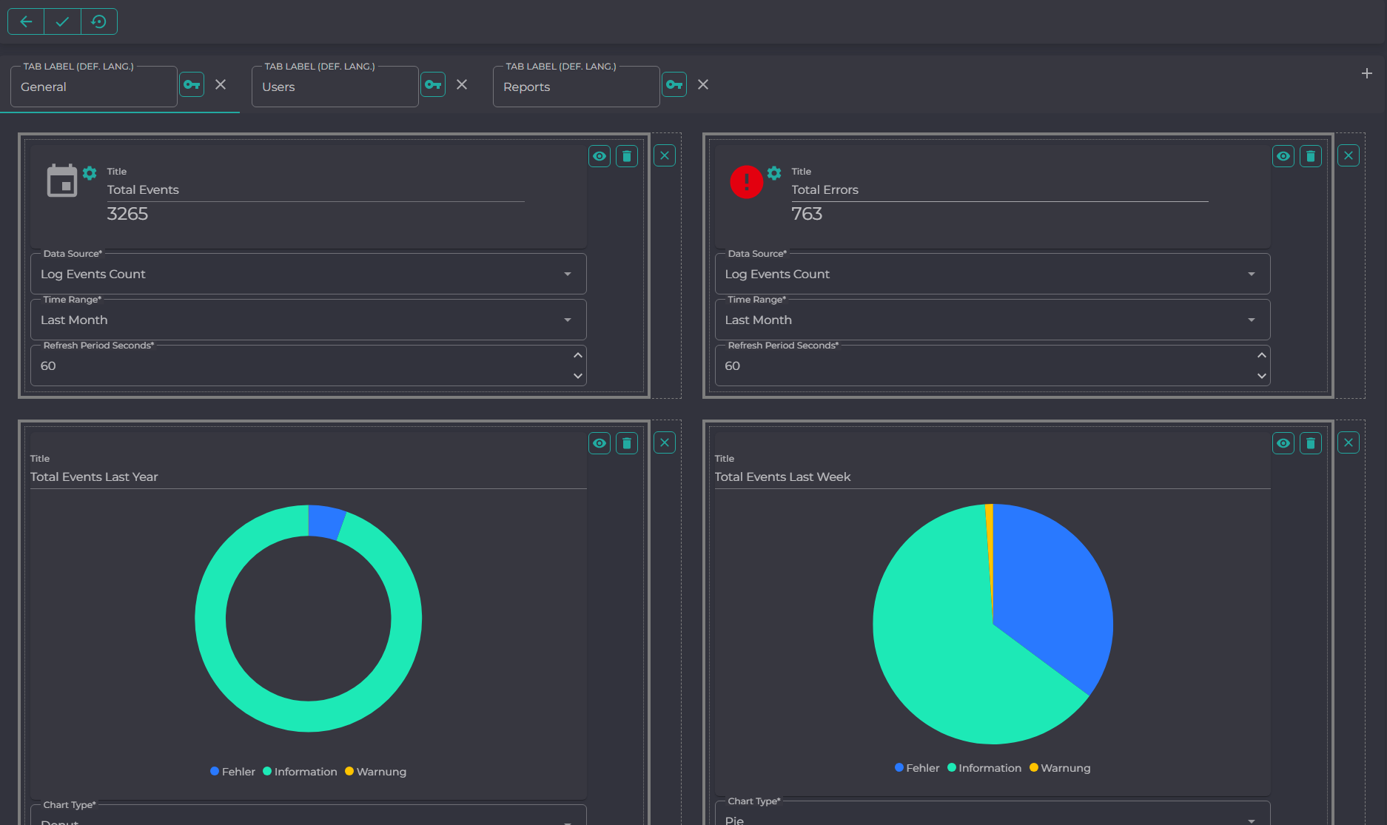Open Data Source dropdown in Total Events

point(309,274)
